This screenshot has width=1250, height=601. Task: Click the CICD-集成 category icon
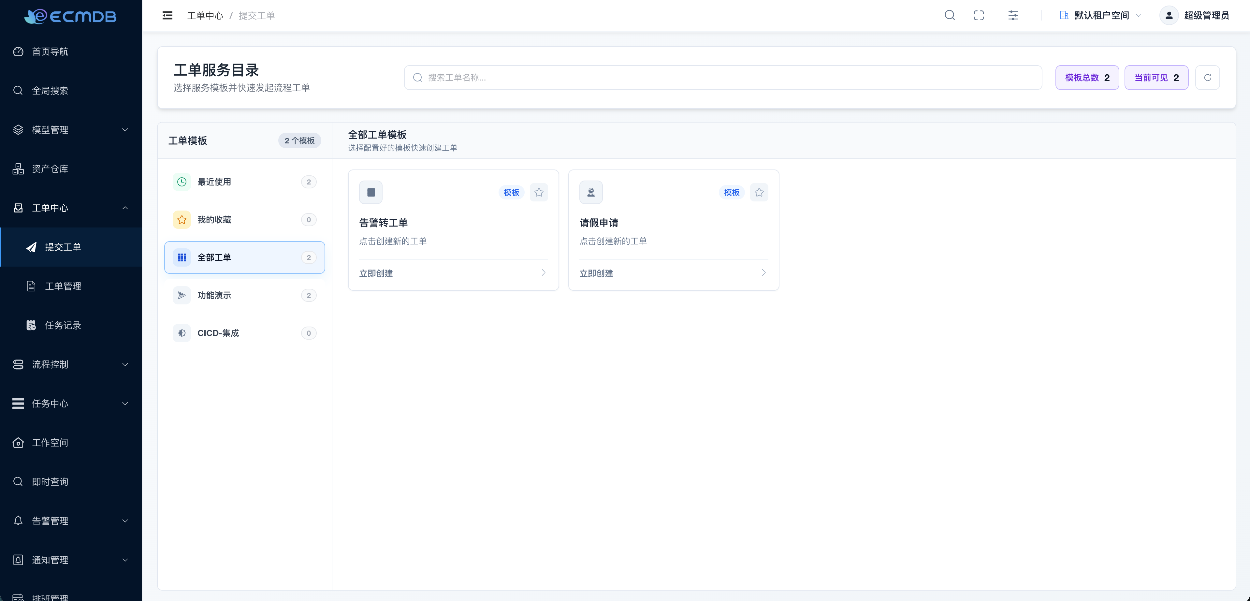click(182, 333)
